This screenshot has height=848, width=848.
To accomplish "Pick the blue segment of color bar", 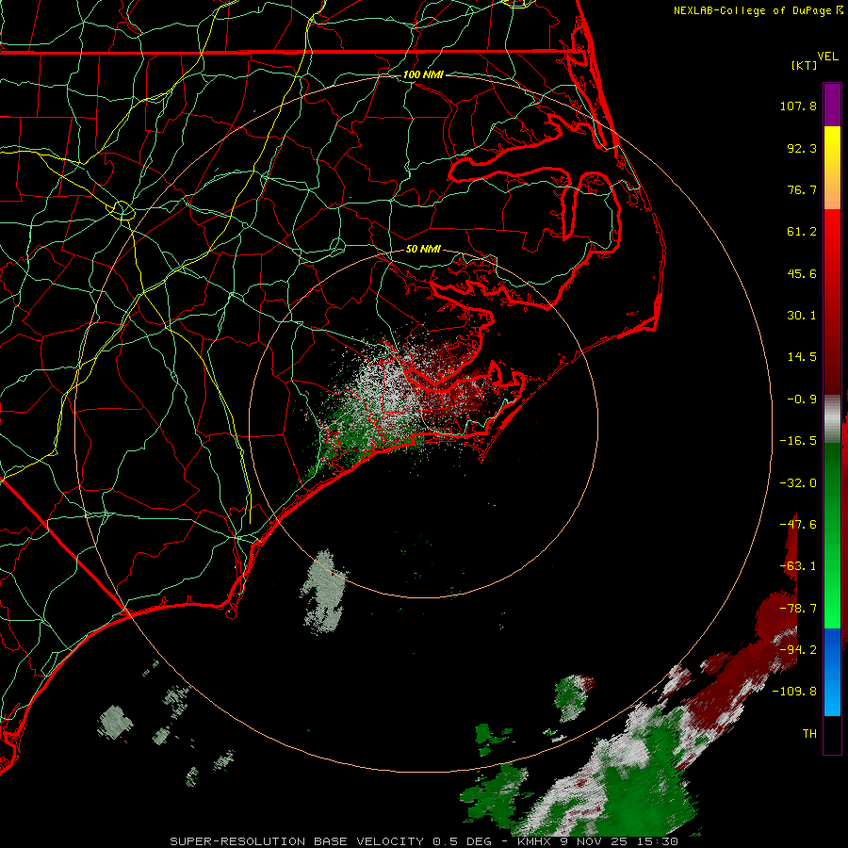I will pos(832,672).
